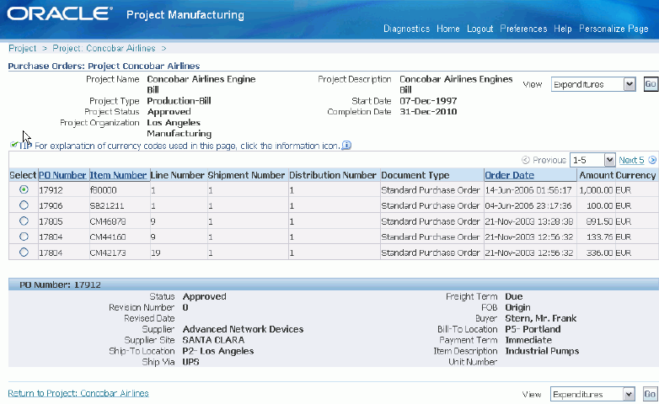This screenshot has width=659, height=404.
Task: Open Preferences in the top navigation
Action: (x=523, y=29)
